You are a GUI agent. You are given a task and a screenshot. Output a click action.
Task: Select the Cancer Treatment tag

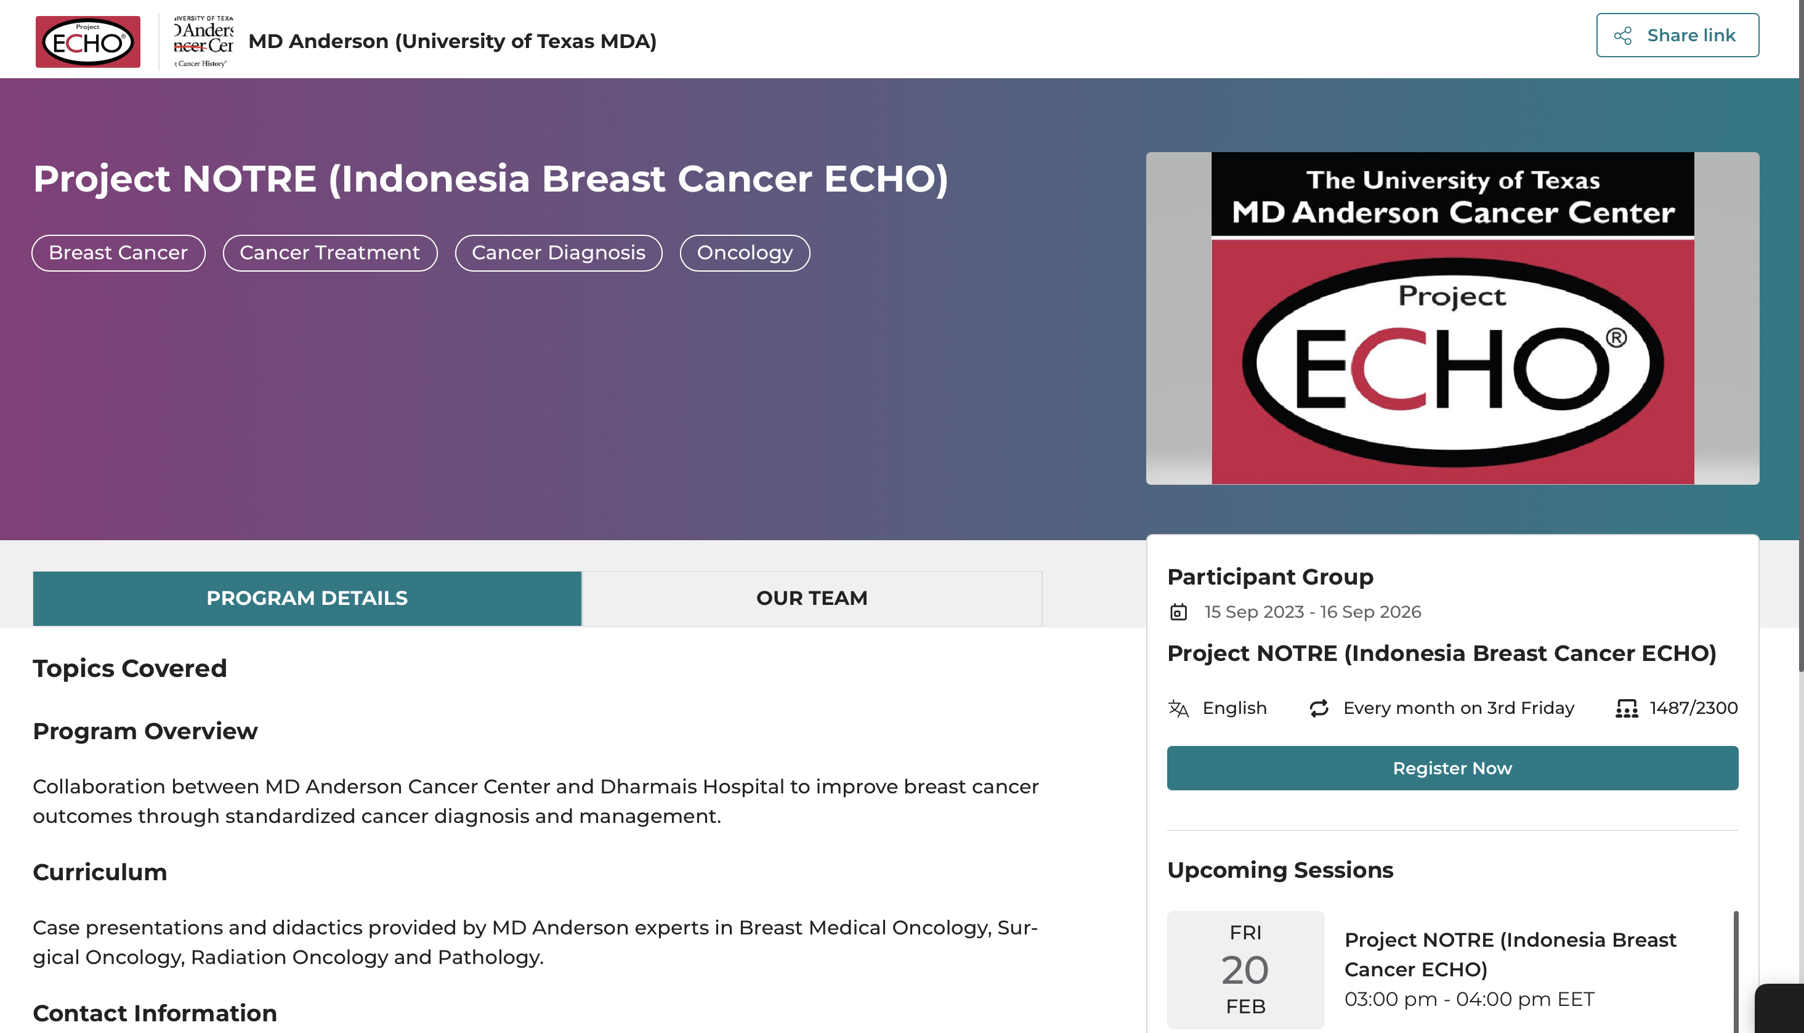(x=330, y=253)
